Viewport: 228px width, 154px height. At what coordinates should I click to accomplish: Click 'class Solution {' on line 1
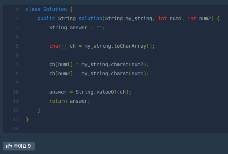49,9
